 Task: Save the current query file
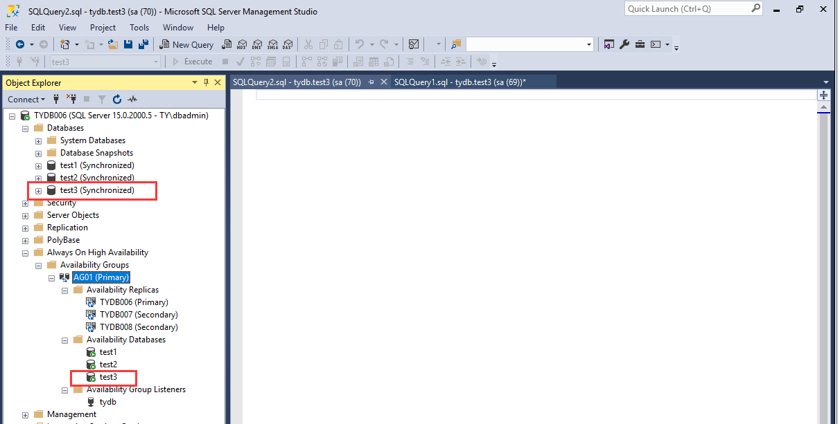click(x=128, y=44)
